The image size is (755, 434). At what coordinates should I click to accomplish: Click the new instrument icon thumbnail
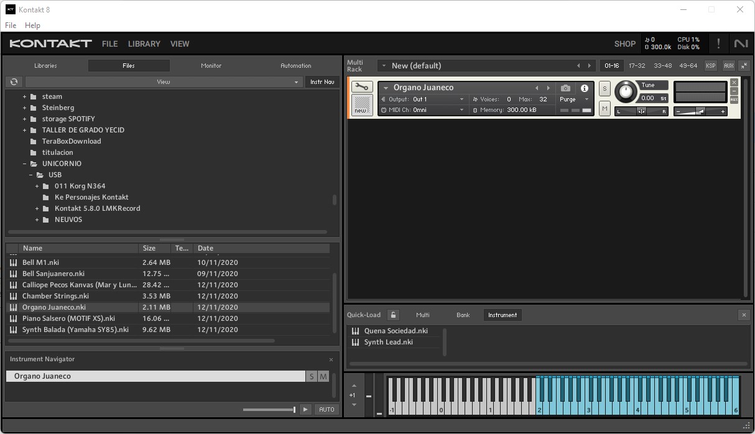(x=361, y=104)
